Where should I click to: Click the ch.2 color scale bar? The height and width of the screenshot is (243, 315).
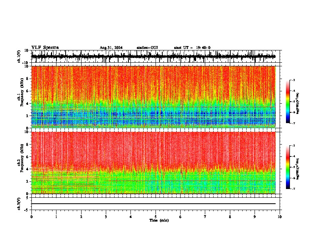[288, 167]
